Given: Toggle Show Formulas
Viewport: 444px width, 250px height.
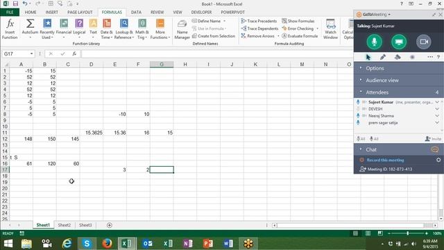Looking at the screenshot, I should click(298, 21).
